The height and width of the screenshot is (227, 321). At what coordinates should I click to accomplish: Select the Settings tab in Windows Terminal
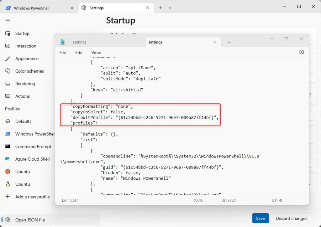point(116,8)
